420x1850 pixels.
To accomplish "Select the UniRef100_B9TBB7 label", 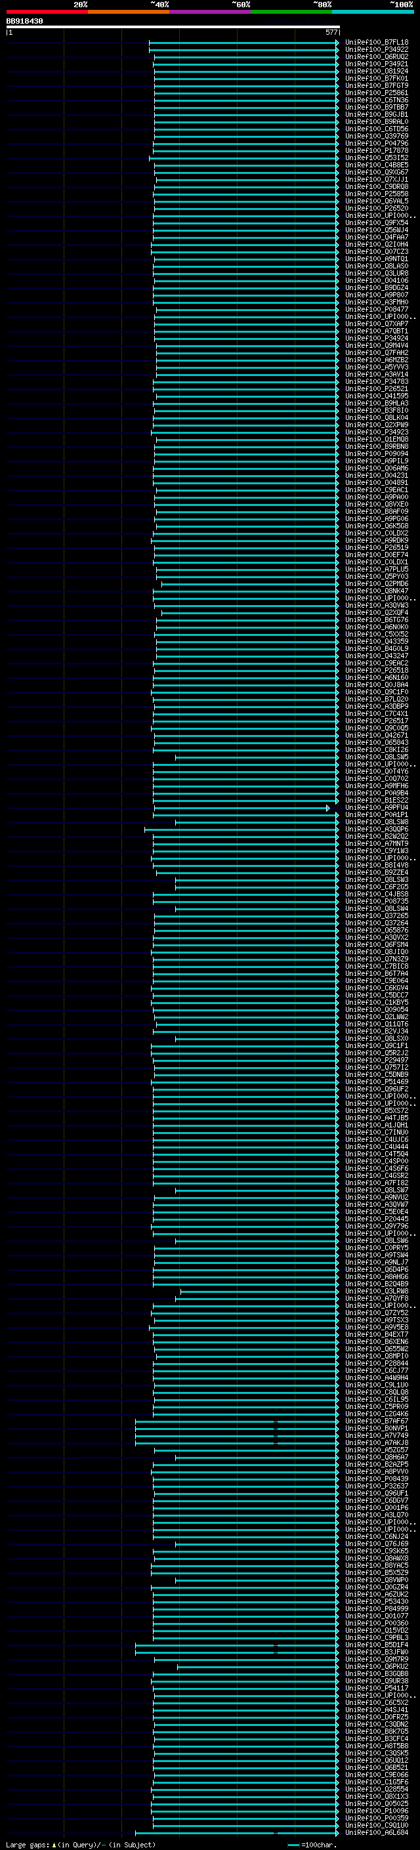I will [x=376, y=107].
